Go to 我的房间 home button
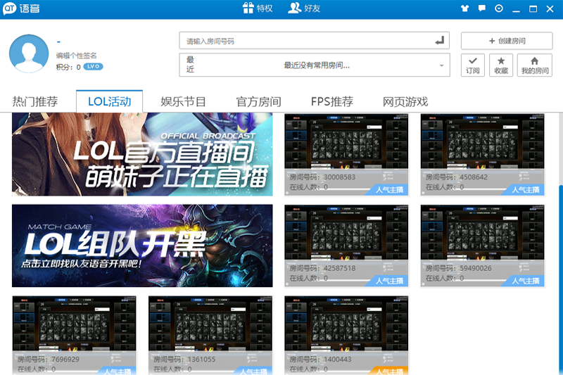The height and width of the screenshot is (375, 563). click(534, 65)
